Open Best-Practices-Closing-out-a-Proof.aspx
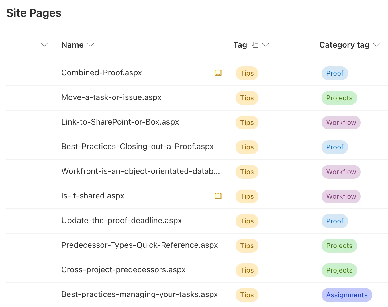 coord(137,147)
